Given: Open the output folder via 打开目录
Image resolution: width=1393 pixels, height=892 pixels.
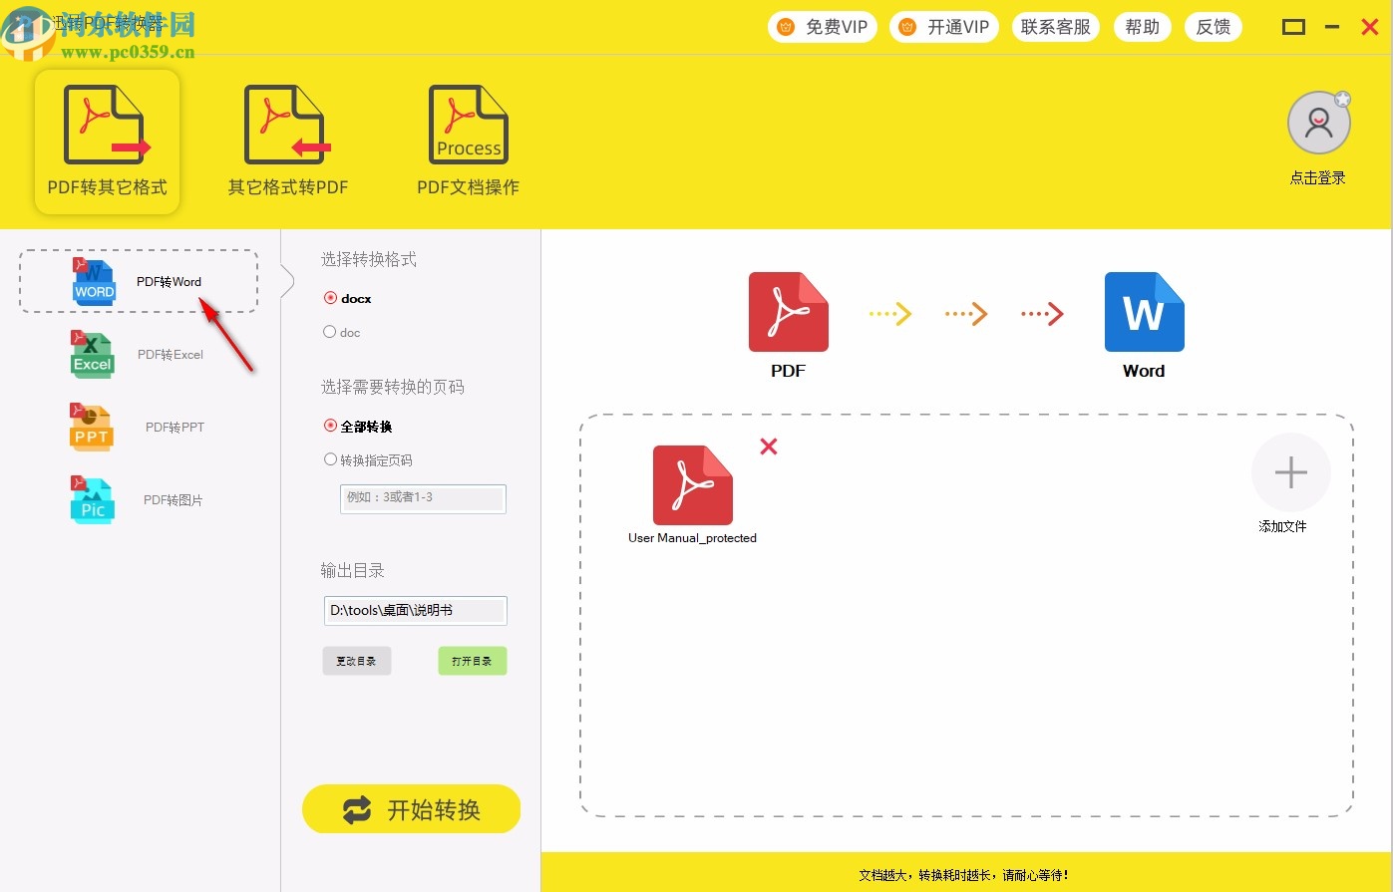Looking at the screenshot, I should (472, 660).
